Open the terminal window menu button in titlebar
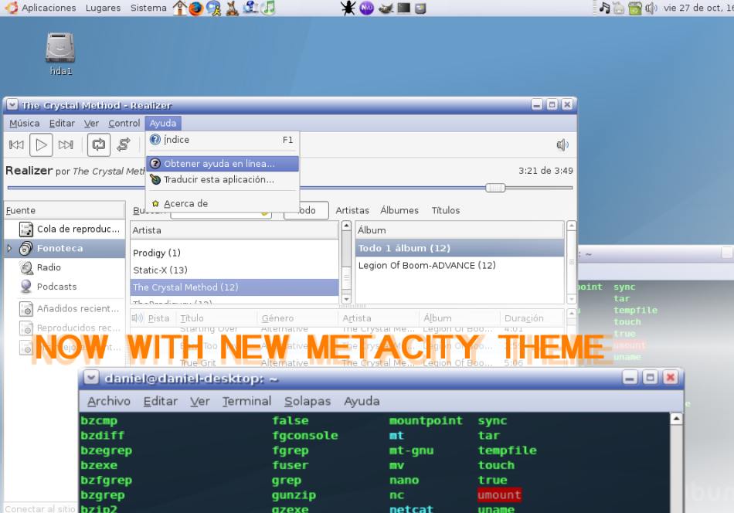734x513 pixels. pyautogui.click(x=91, y=378)
